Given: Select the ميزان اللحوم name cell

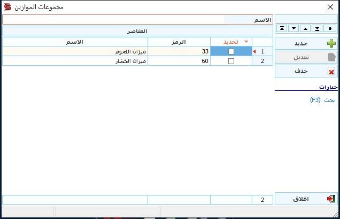Looking at the screenshot, I should pos(75,52).
